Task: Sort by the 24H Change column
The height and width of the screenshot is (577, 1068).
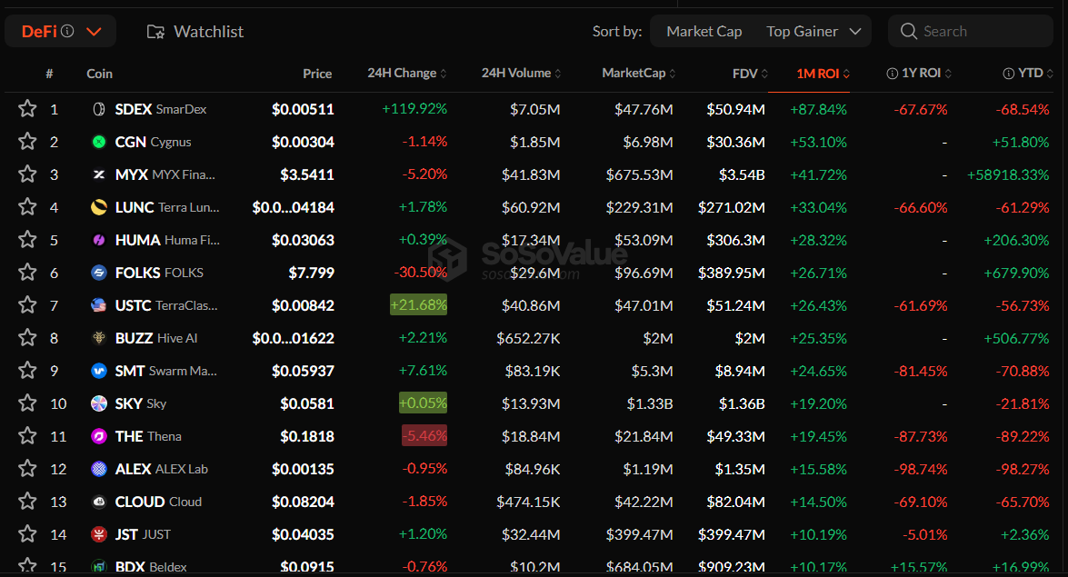Action: point(407,74)
